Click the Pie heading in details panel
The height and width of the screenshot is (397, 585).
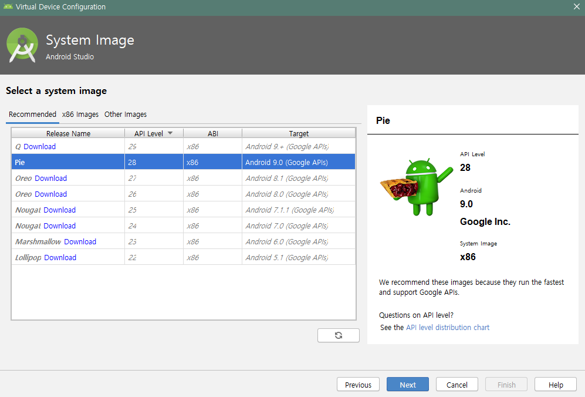[x=383, y=120]
